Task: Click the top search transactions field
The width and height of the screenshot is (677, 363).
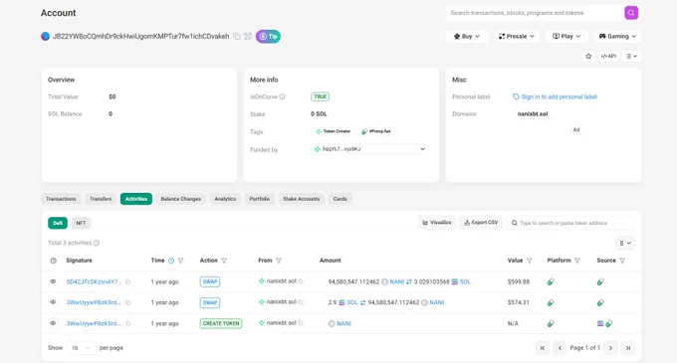Action: 535,13
